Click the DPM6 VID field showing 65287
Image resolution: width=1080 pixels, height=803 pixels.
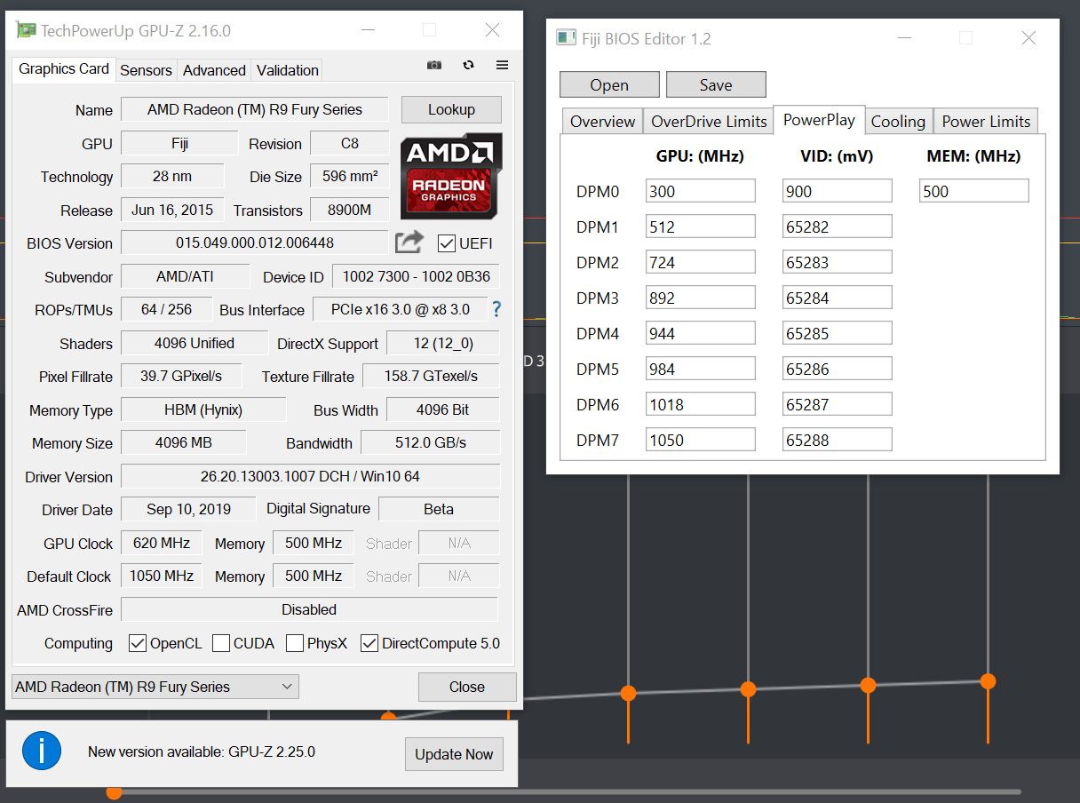pos(838,404)
